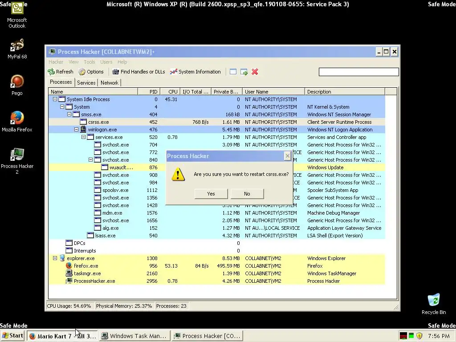Select the Processes tab
This screenshot has width=456, height=342.
(61, 82)
